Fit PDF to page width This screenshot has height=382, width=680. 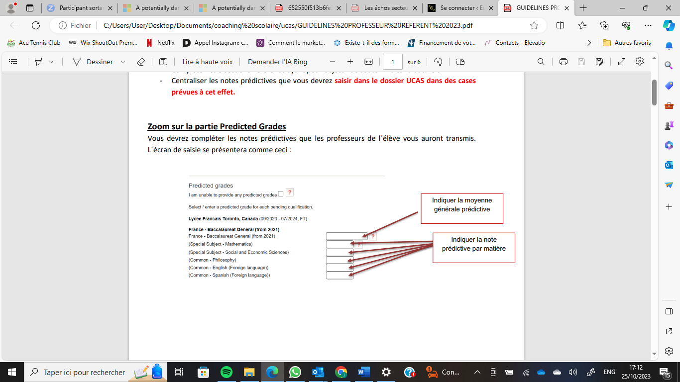368,62
